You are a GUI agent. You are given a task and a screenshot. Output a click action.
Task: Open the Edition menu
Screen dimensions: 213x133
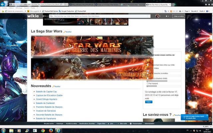[11, 8]
